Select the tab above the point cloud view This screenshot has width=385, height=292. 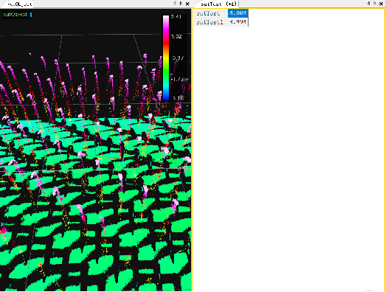[20, 4]
